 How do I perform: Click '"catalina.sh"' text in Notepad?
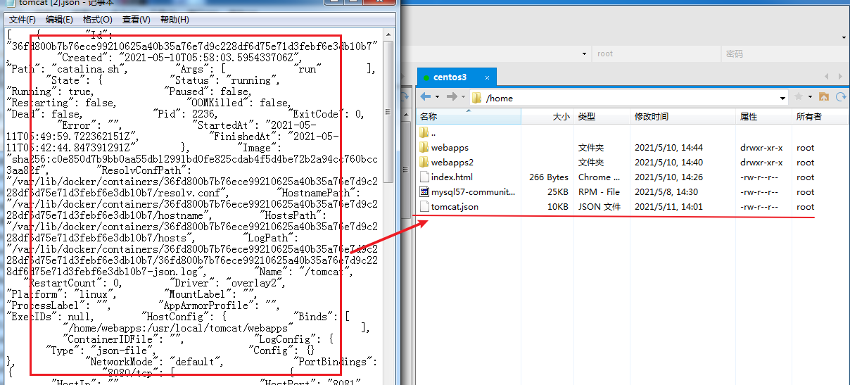pos(89,69)
